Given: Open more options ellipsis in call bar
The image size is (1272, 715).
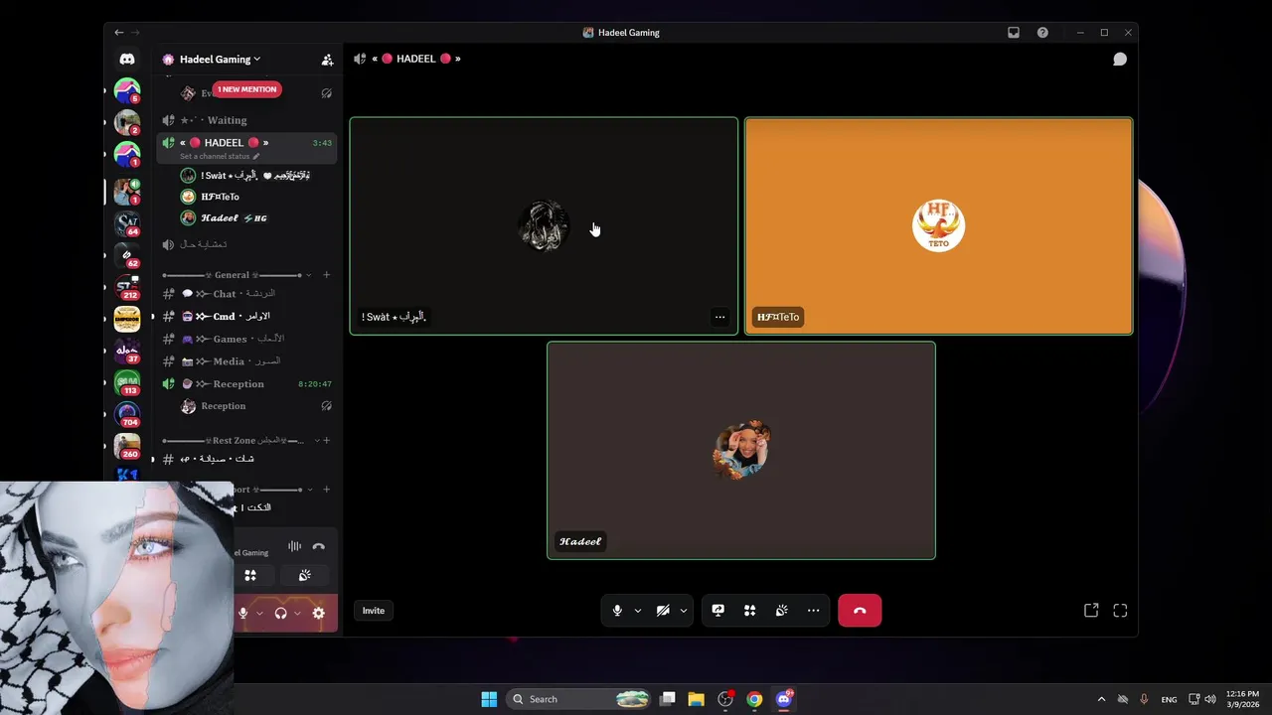Looking at the screenshot, I should (x=813, y=611).
